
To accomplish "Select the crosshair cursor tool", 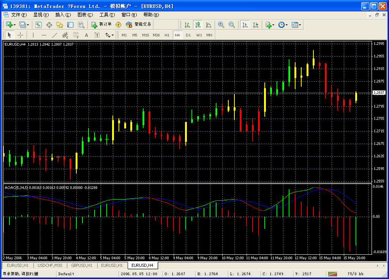I will coord(21,35).
